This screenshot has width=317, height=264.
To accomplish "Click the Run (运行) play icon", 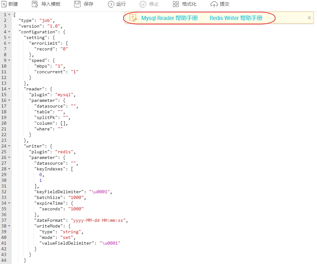I will coord(111,4).
